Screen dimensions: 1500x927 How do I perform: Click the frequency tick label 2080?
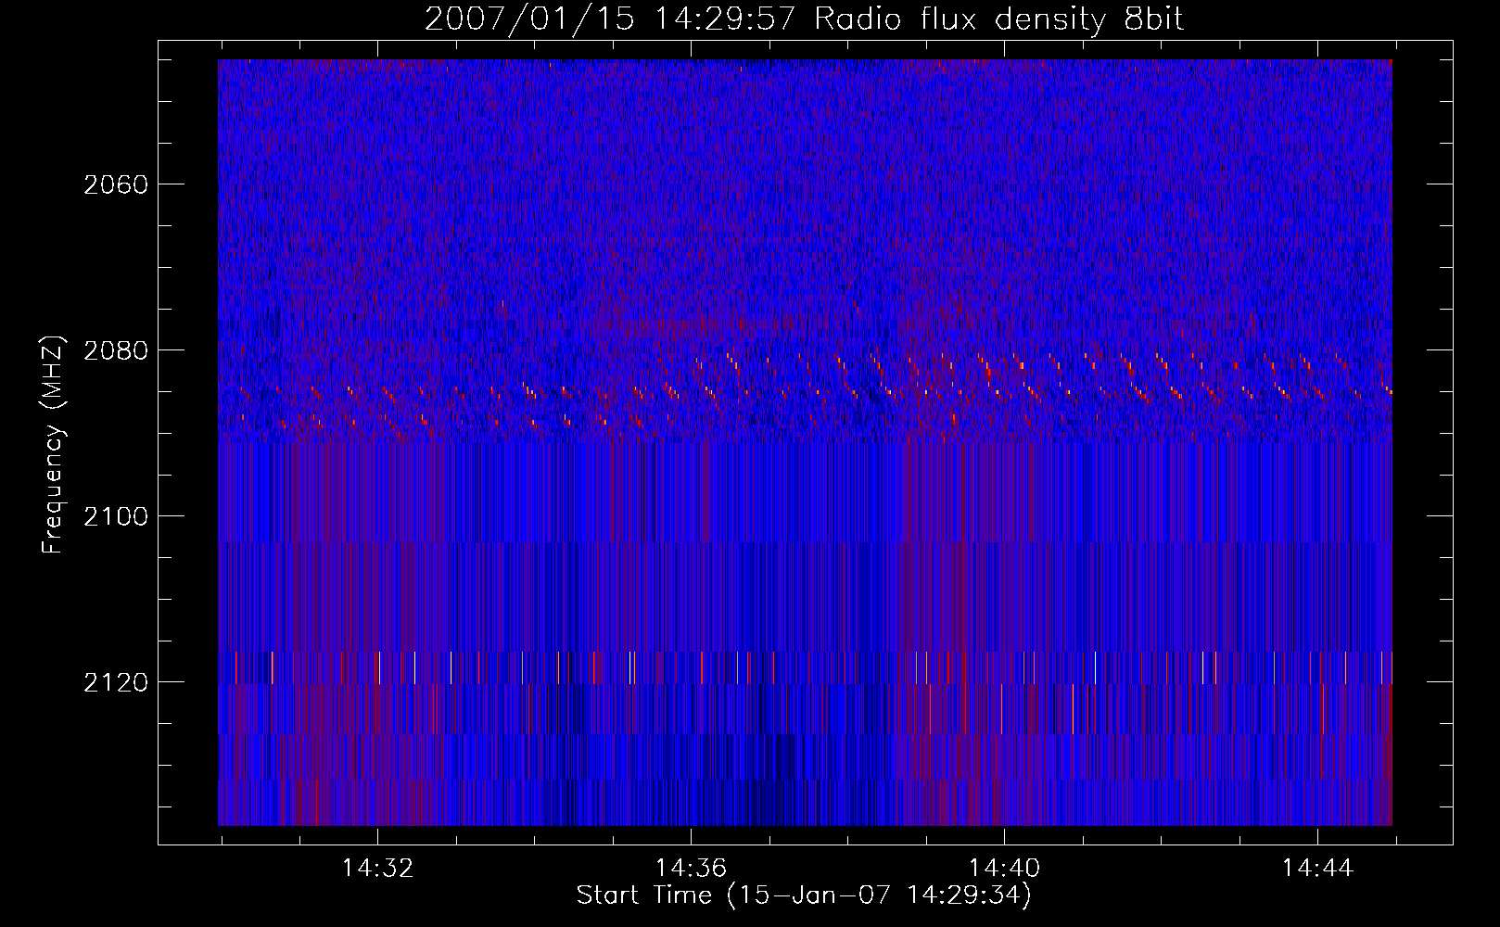coord(116,350)
